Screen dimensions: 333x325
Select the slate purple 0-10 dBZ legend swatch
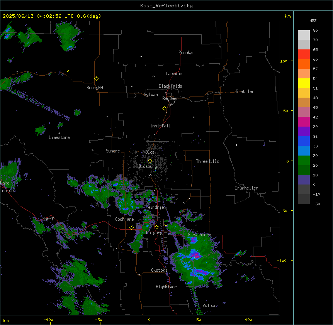304,180
